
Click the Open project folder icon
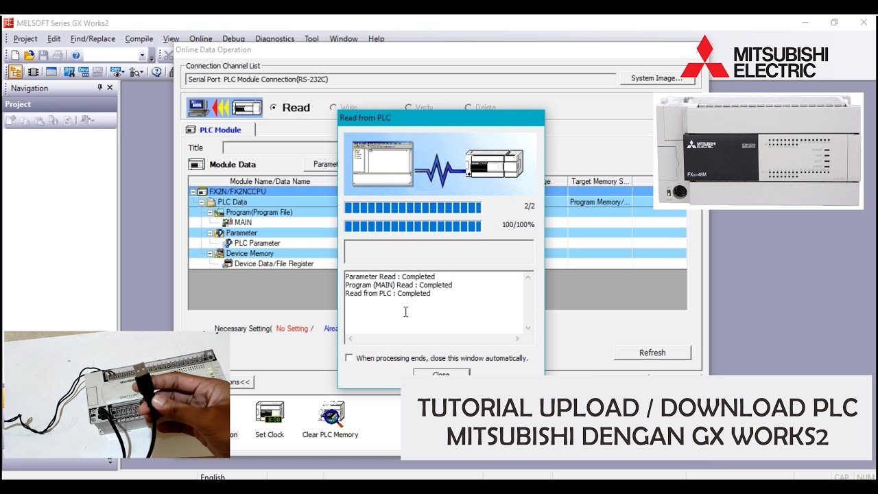coord(29,56)
